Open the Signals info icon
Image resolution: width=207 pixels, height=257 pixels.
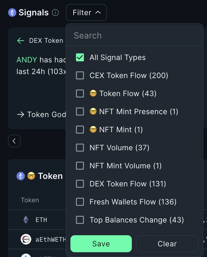55,12
